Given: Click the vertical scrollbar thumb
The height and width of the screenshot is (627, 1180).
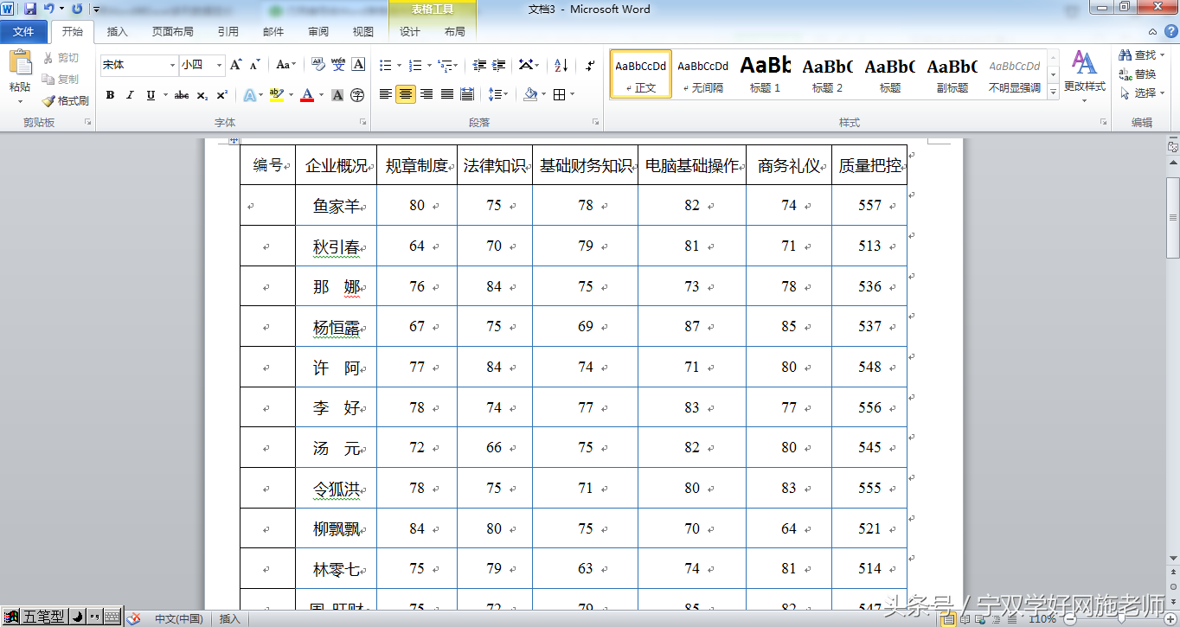Looking at the screenshot, I should 1173,216.
